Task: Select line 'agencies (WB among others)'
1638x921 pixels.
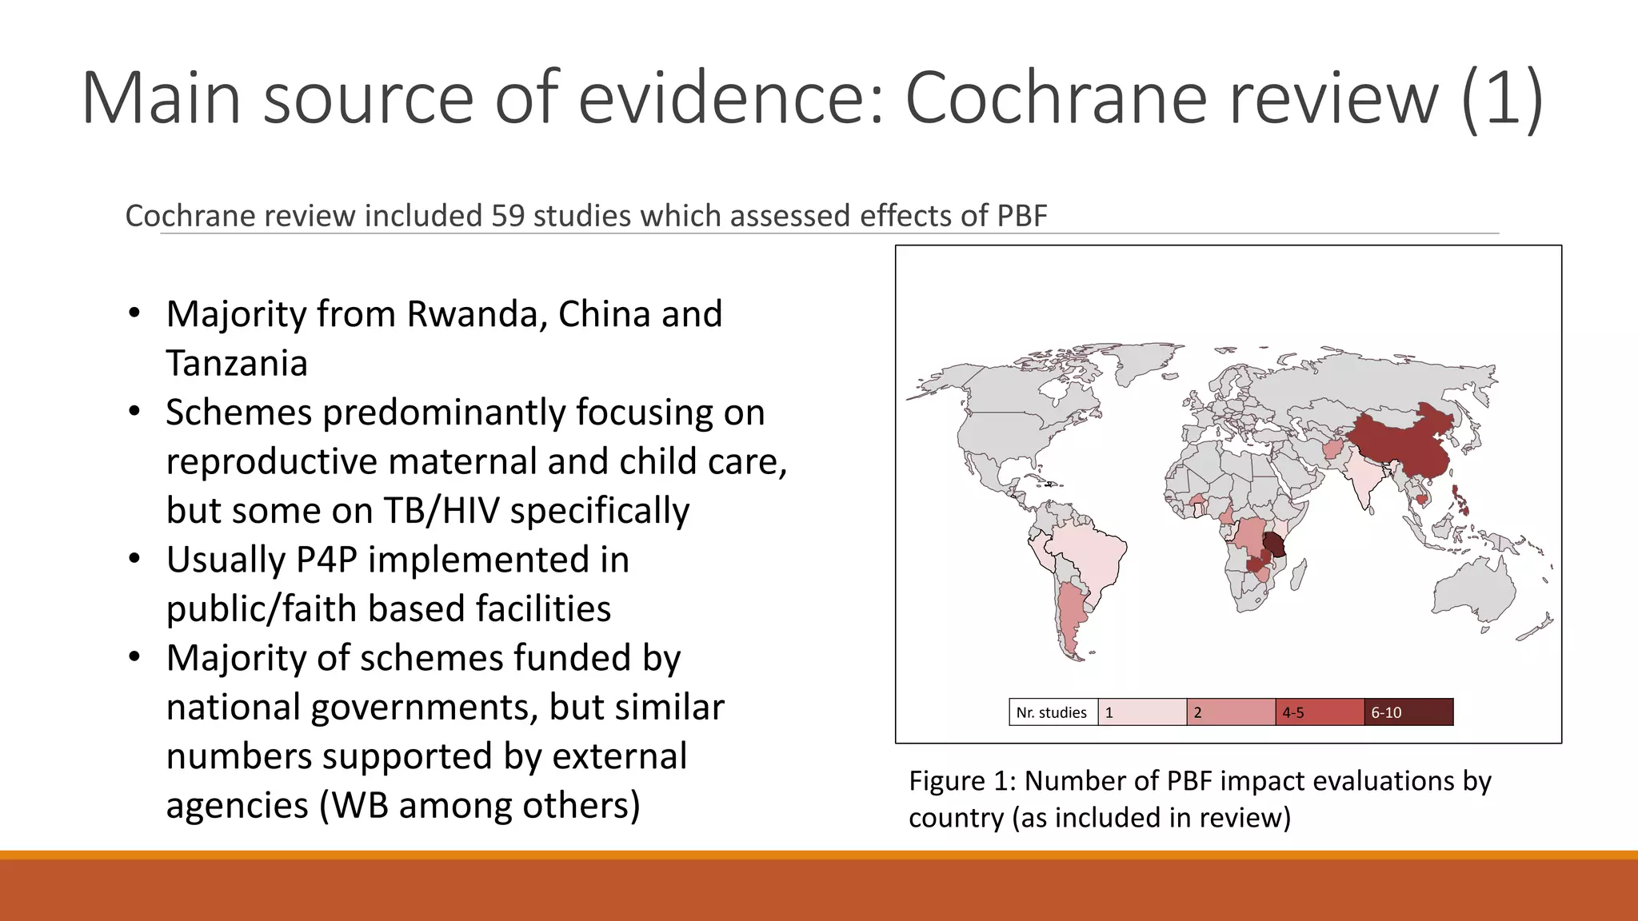Action: pos(402,805)
